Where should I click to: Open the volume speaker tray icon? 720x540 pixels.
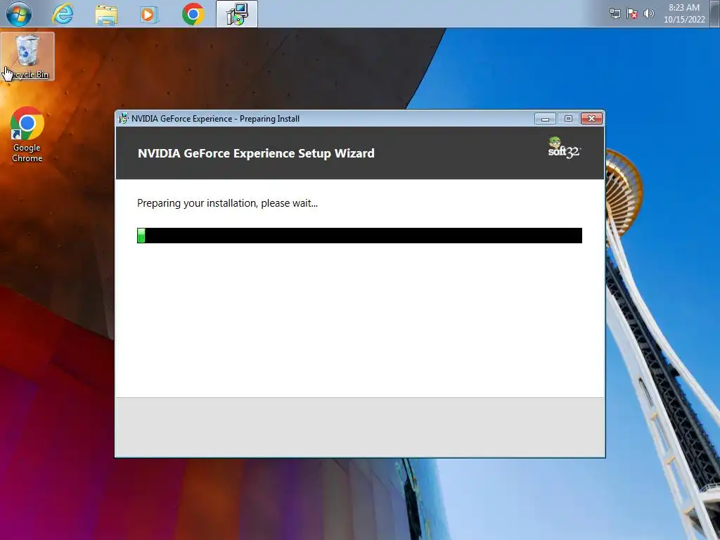coord(649,13)
